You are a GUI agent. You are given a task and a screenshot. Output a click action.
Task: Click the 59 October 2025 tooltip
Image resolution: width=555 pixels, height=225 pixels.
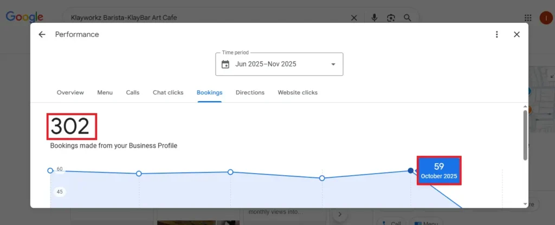tap(439, 170)
